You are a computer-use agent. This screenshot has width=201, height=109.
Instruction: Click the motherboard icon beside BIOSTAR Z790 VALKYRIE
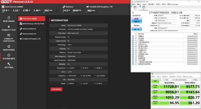click(21, 24)
